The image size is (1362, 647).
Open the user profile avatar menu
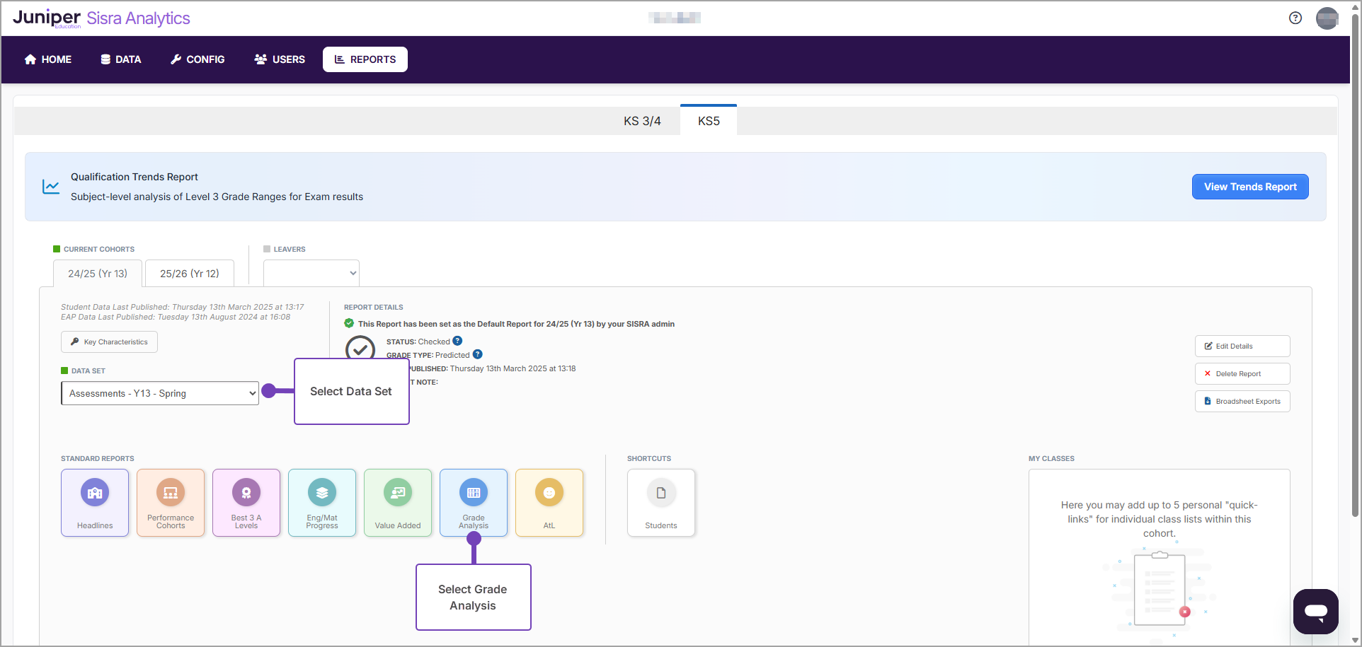click(x=1327, y=18)
